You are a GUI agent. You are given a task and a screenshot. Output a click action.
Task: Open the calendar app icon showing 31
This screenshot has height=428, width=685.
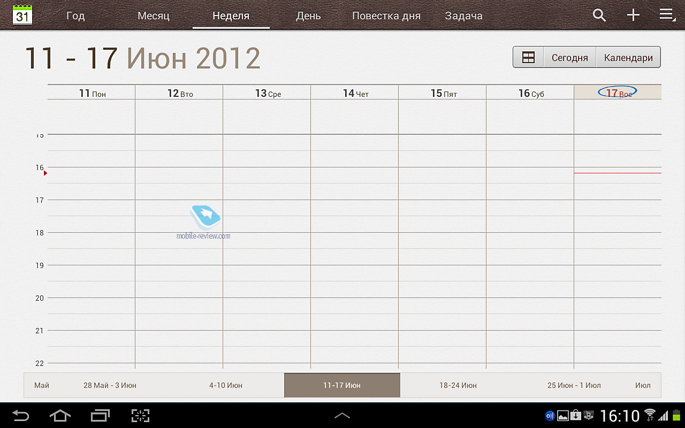point(22,15)
